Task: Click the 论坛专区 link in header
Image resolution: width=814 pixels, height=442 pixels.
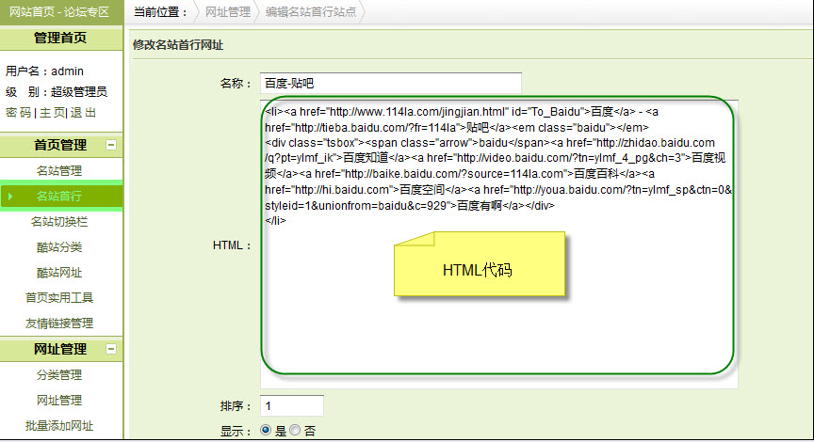Action: [87, 12]
